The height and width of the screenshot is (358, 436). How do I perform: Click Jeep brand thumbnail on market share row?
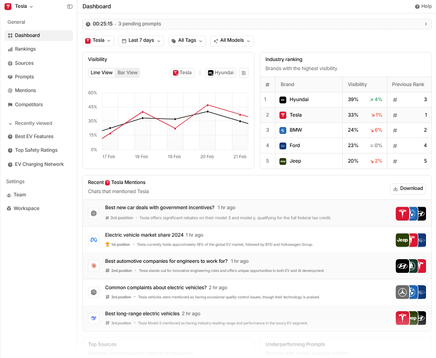coord(402,240)
